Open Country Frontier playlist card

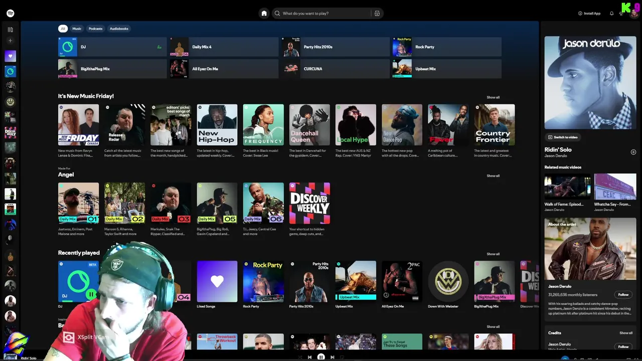click(495, 125)
